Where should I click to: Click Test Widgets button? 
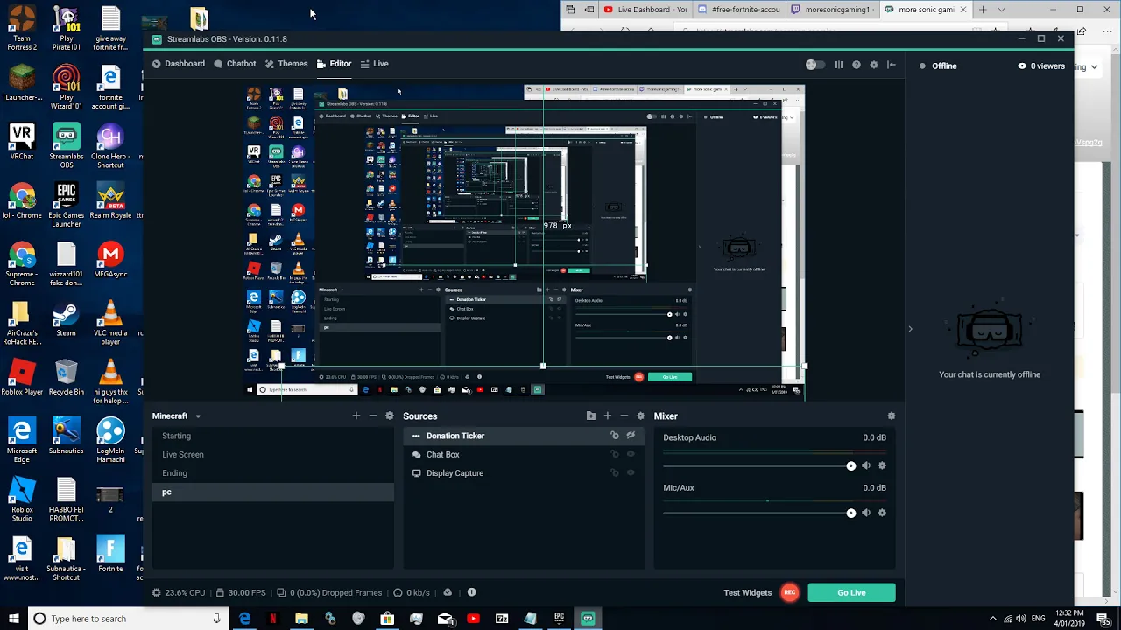click(748, 592)
